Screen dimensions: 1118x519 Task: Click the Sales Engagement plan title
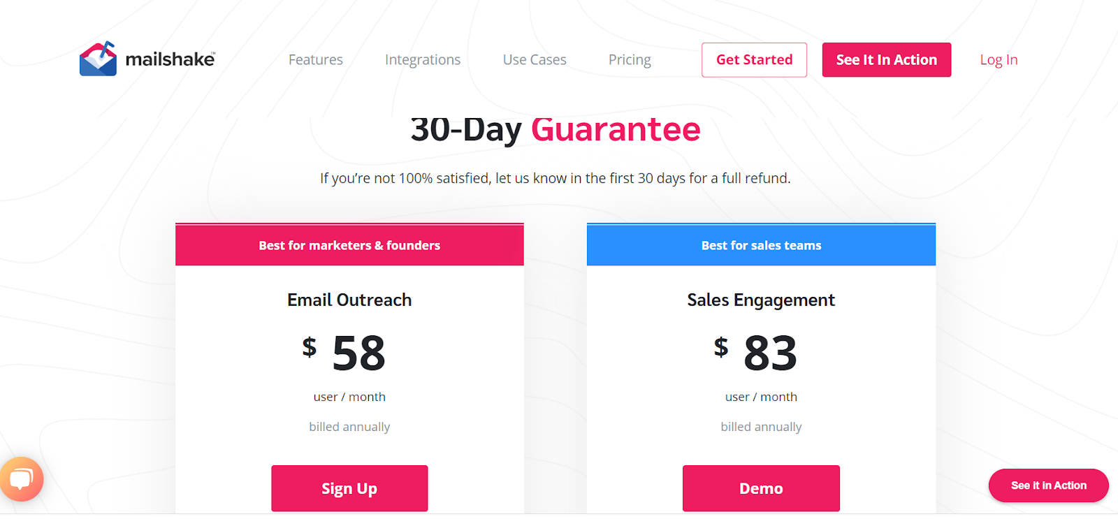tap(761, 300)
